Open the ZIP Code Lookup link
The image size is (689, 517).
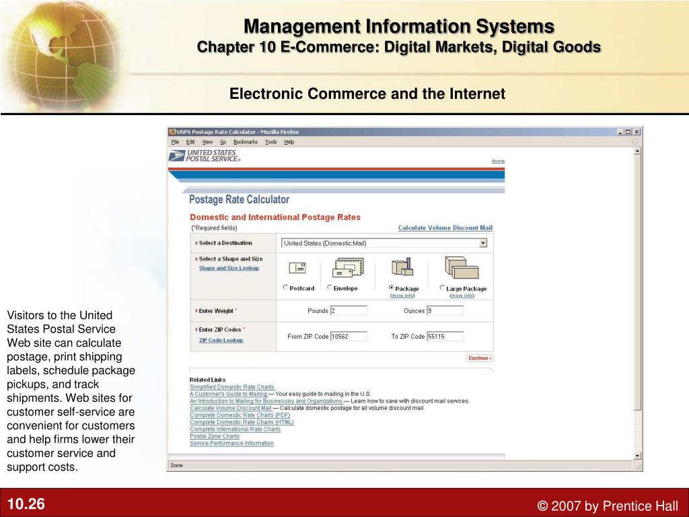pos(221,340)
